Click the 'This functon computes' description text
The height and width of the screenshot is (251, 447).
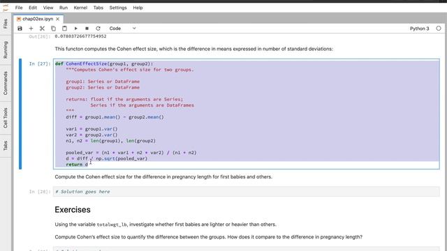[194, 49]
